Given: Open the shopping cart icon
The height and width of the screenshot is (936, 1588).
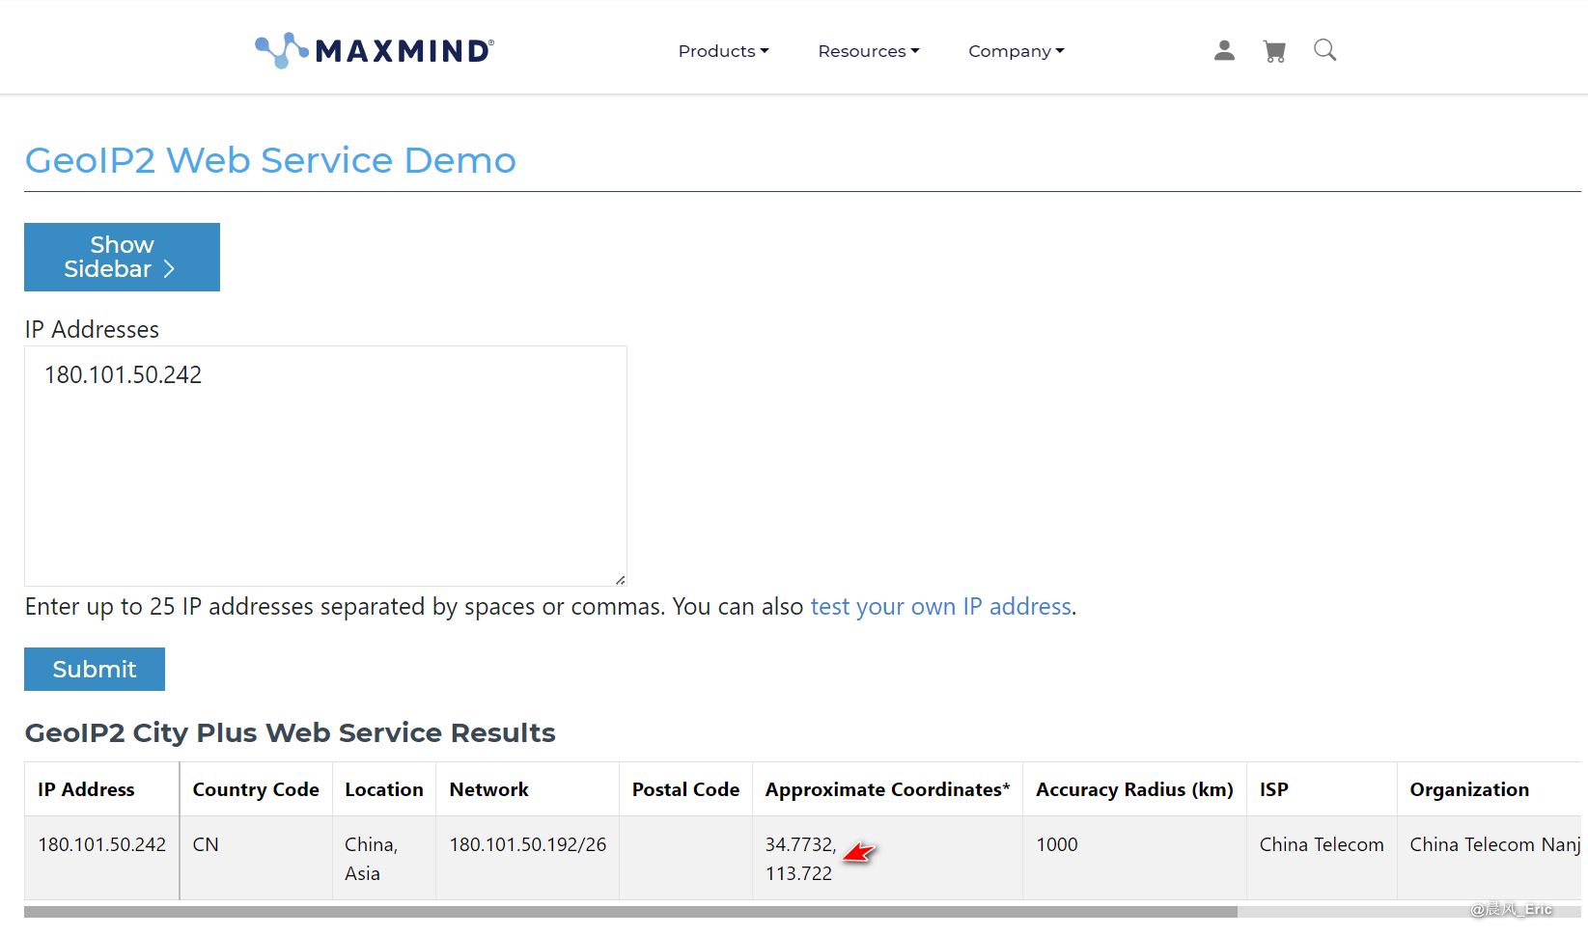Looking at the screenshot, I should pos(1274,51).
